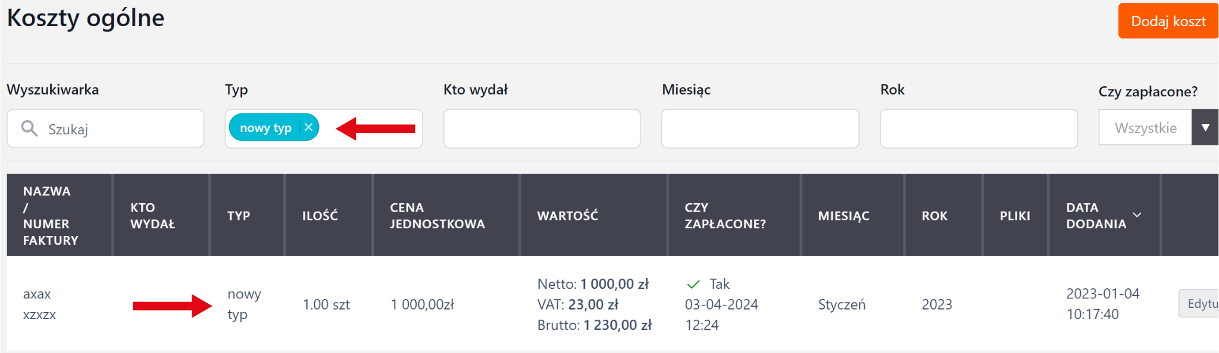Sort by the Cena jednostkowa header
Image resolution: width=1219 pixels, height=353 pixels.
(x=437, y=216)
